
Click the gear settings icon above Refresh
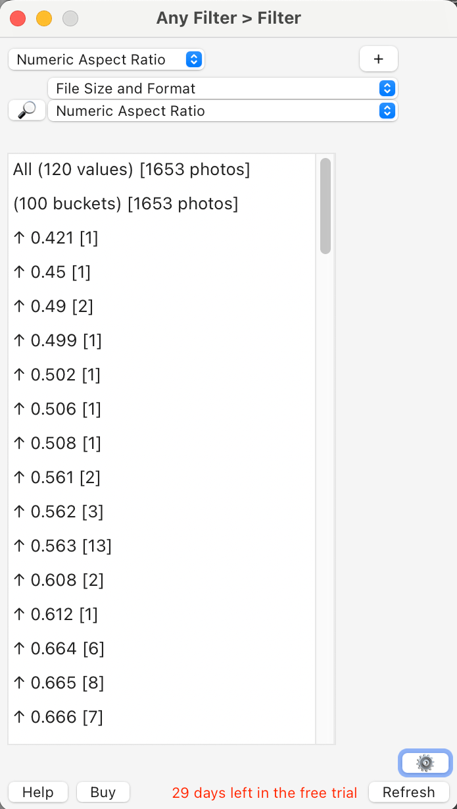(425, 762)
